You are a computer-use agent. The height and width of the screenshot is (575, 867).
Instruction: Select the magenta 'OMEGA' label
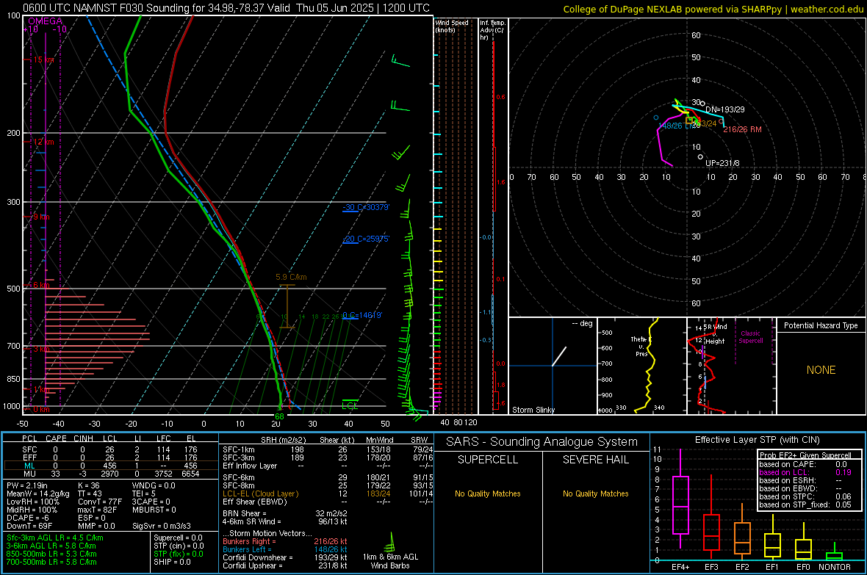[x=46, y=21]
